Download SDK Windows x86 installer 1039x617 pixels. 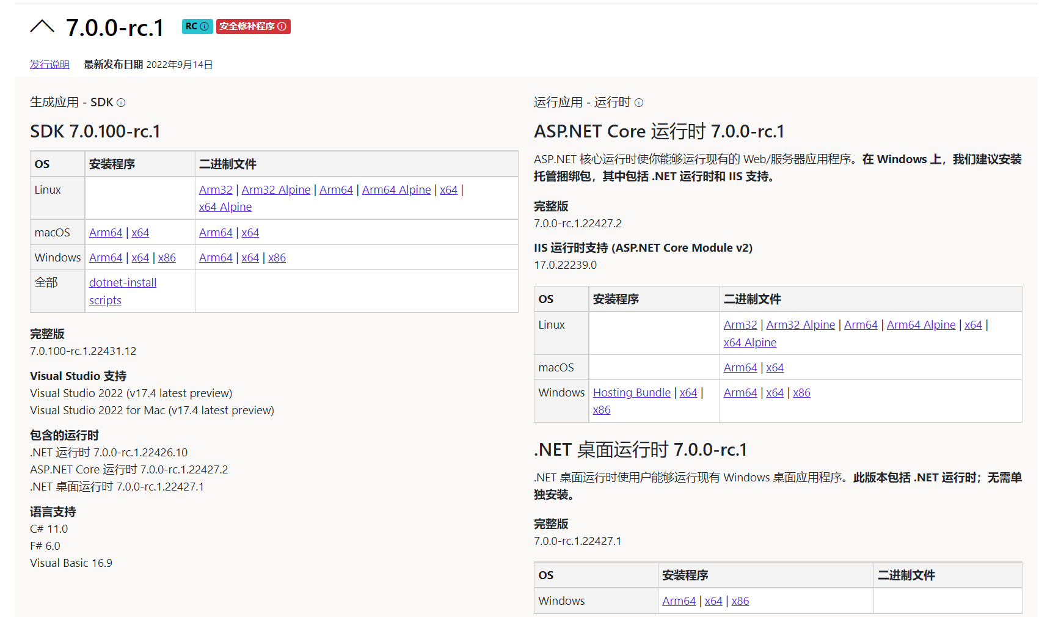pos(167,257)
